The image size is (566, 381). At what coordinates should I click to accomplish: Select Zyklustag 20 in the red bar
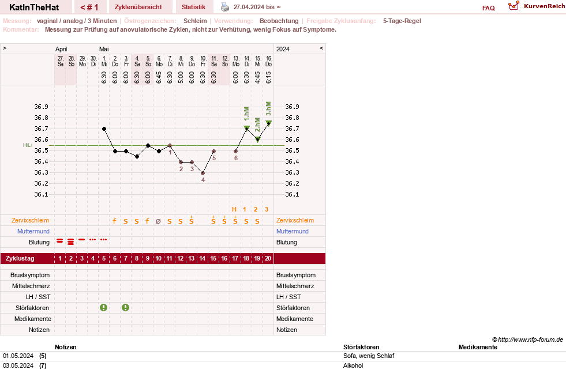tap(268, 258)
